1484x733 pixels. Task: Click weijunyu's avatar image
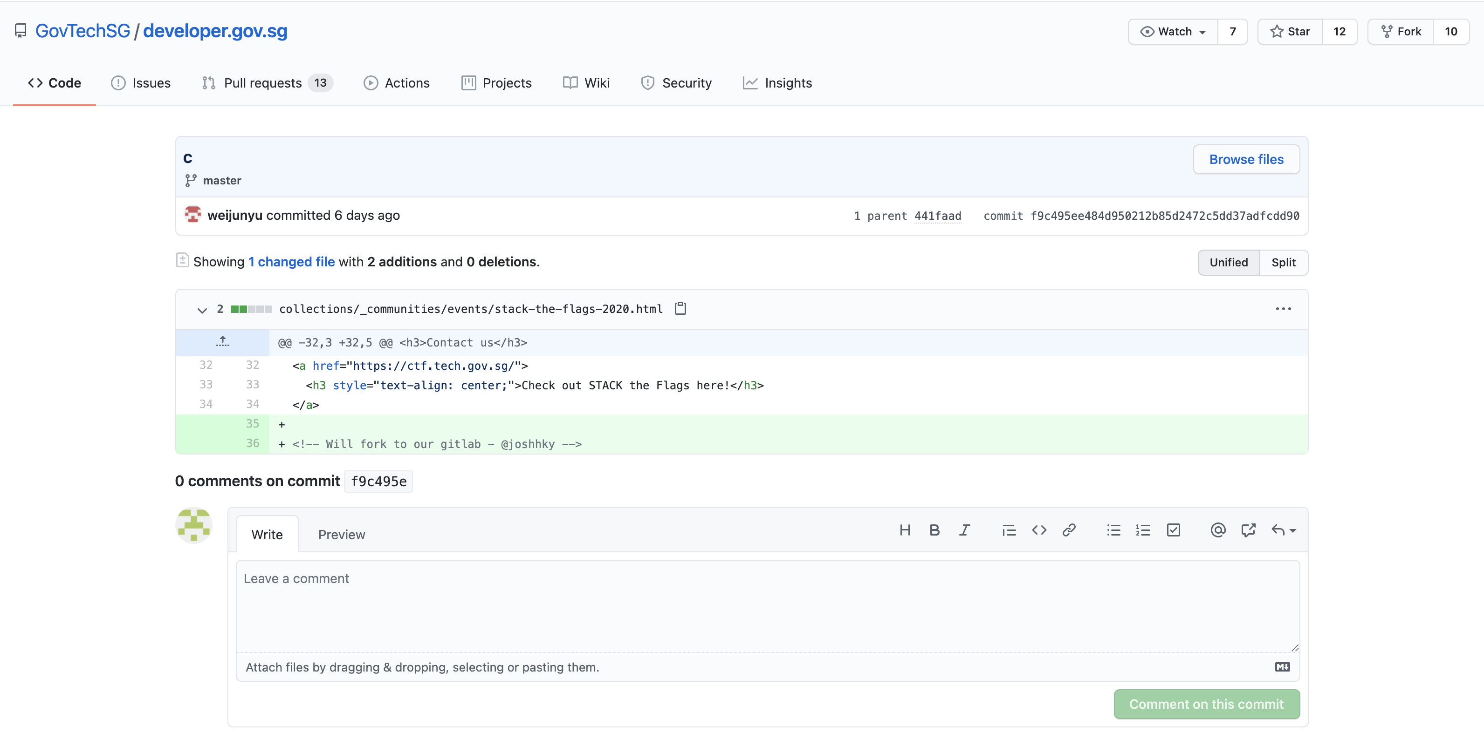tap(193, 214)
